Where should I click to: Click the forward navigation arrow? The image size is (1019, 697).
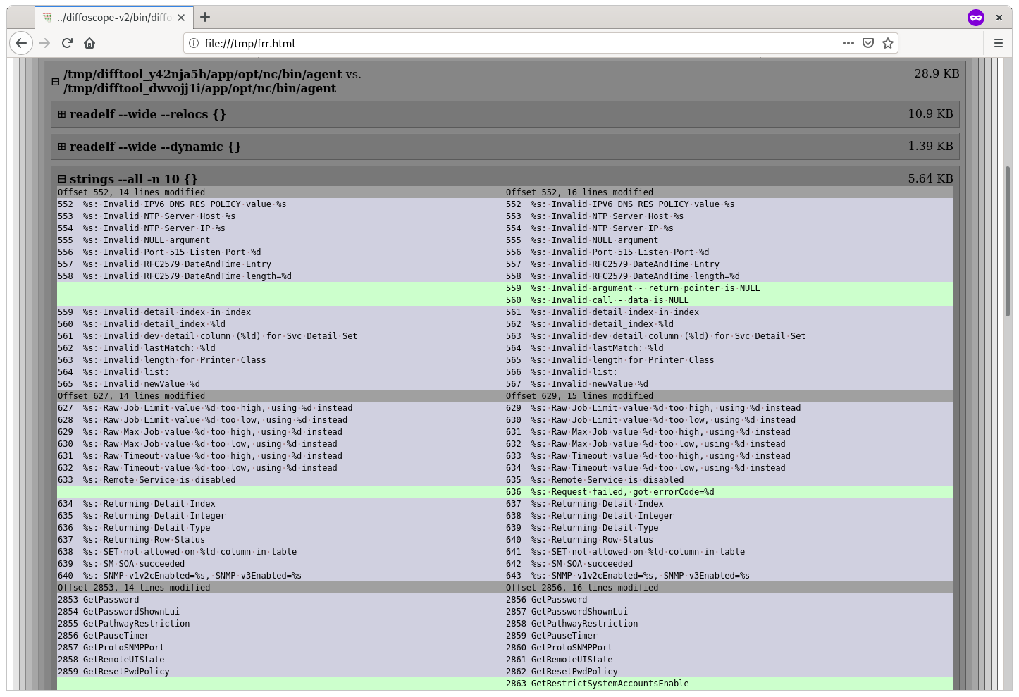(x=44, y=43)
